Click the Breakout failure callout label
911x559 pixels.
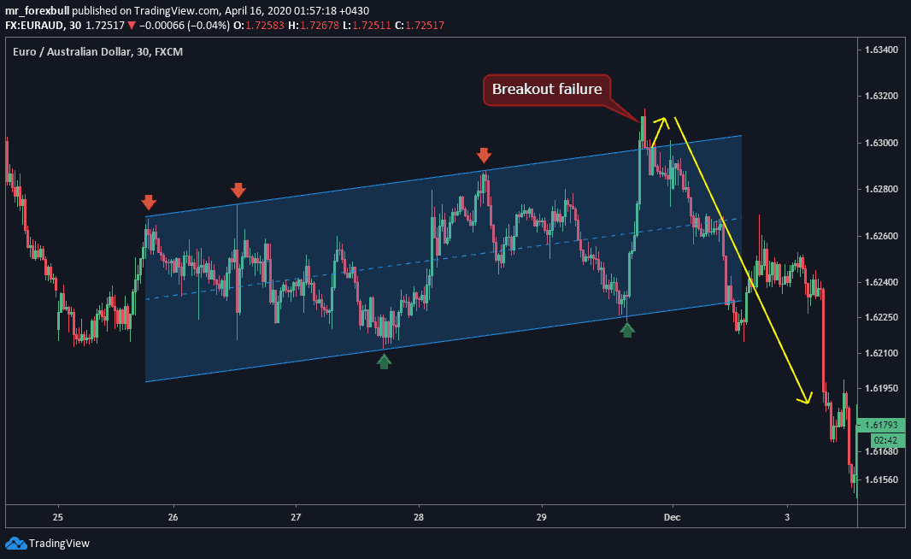pyautogui.click(x=547, y=89)
